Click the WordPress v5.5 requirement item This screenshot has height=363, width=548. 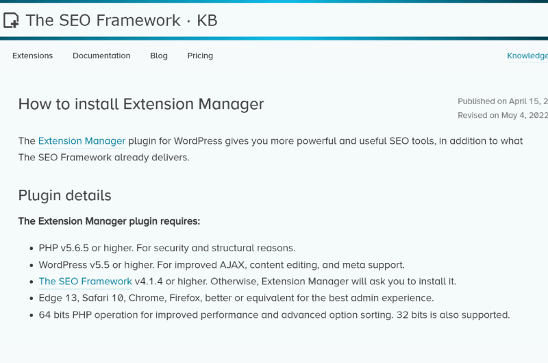click(x=221, y=265)
